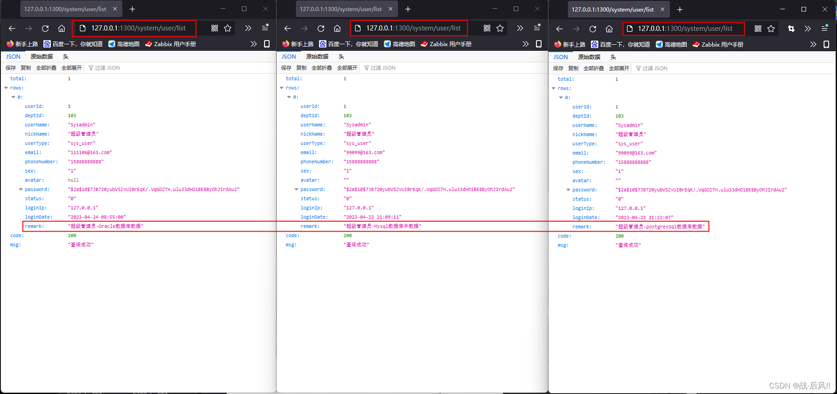Select email value 111106@163.com in left window

(x=90, y=152)
